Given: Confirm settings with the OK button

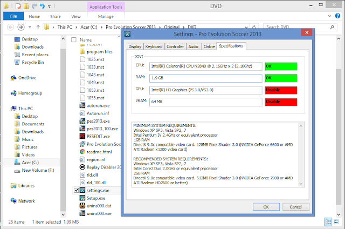Looking at the screenshot, I should coord(266,207).
